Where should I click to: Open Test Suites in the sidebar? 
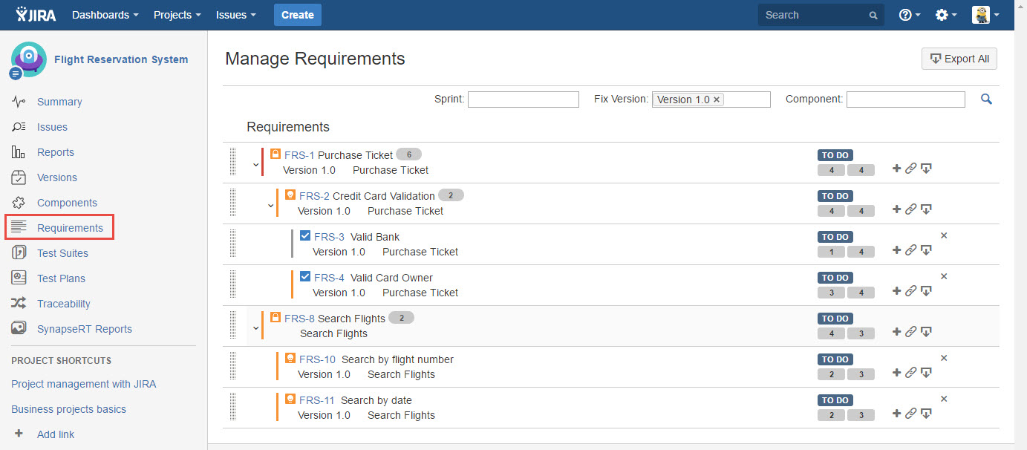click(62, 253)
